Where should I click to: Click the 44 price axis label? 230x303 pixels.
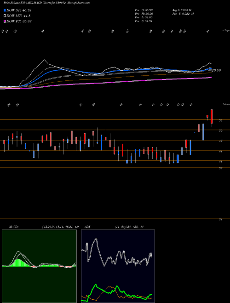pos(220,151)
